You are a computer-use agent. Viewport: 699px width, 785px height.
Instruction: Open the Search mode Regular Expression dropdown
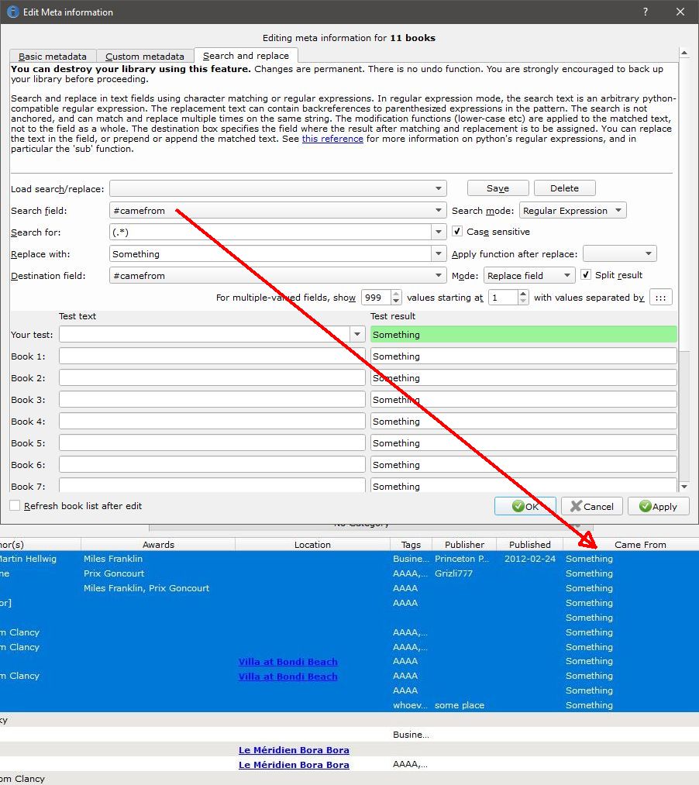click(573, 211)
